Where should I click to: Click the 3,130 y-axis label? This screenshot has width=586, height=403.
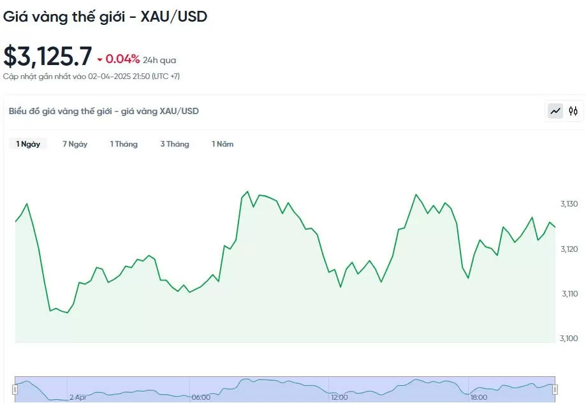[569, 204]
